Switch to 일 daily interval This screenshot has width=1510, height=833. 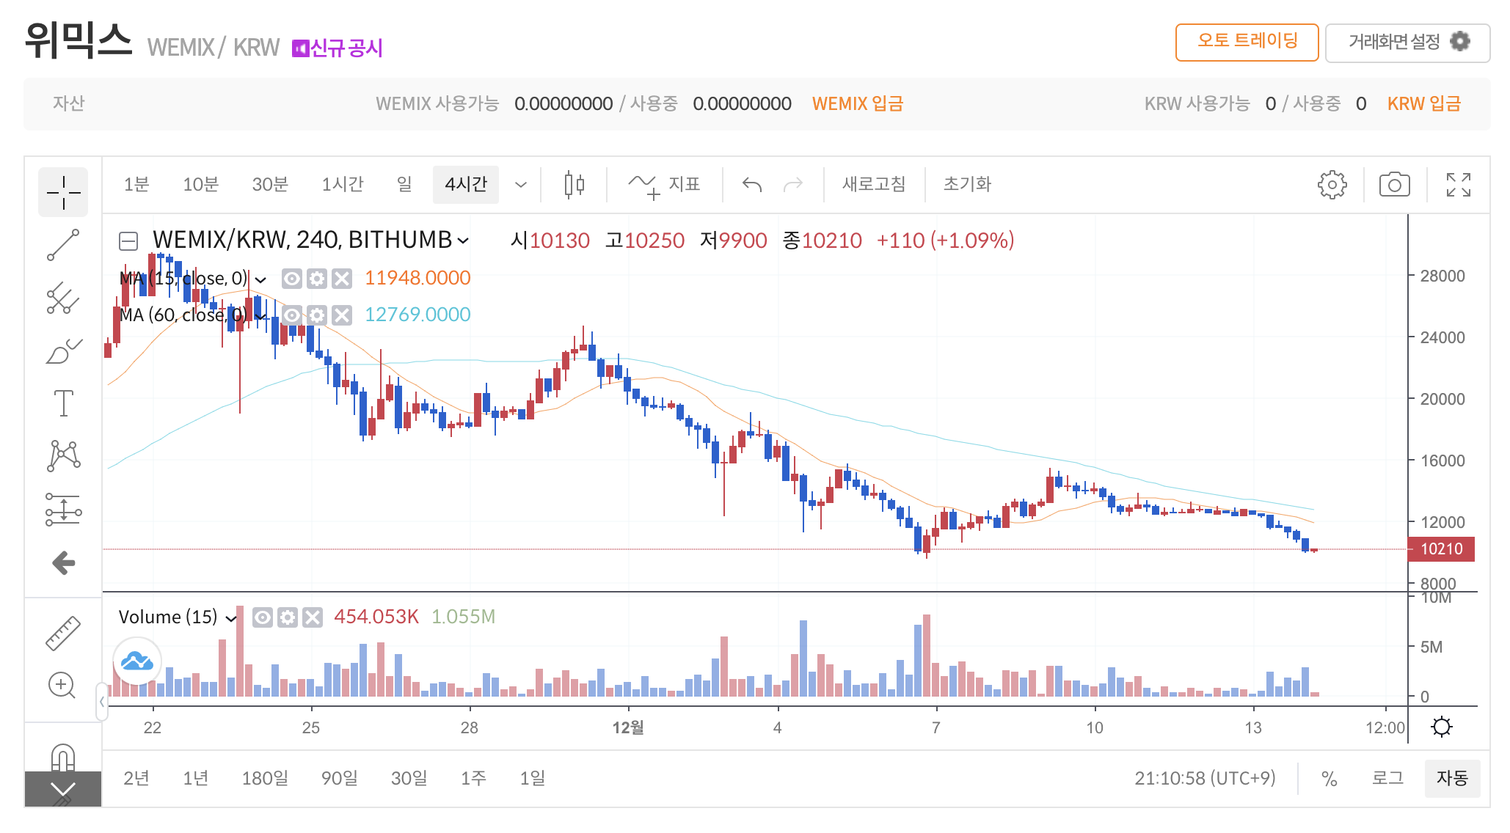pos(404,184)
